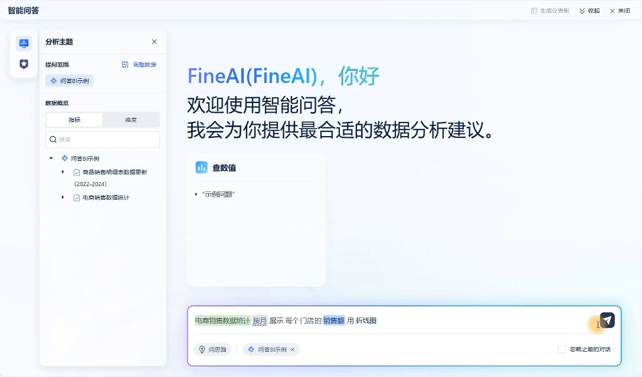The image size is (642, 377).
Task: Toggle the 忽略之前的对话 checkbox
Action: pyautogui.click(x=562, y=349)
